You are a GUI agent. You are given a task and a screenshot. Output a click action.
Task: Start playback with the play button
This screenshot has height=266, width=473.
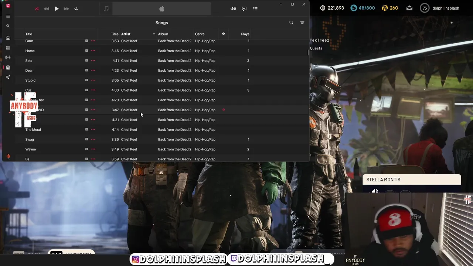point(56,9)
